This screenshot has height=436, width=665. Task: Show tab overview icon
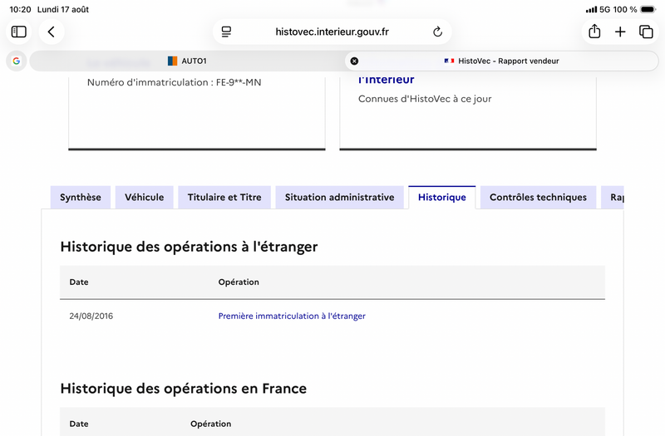[x=646, y=32]
